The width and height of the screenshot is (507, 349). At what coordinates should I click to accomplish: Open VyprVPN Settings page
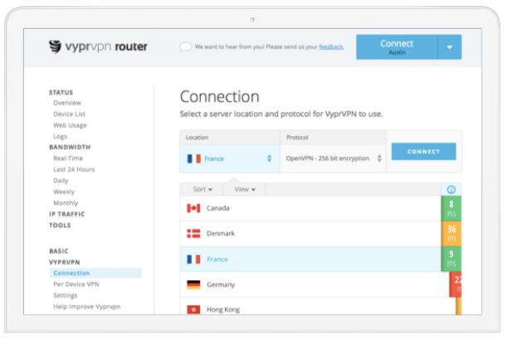(x=66, y=295)
